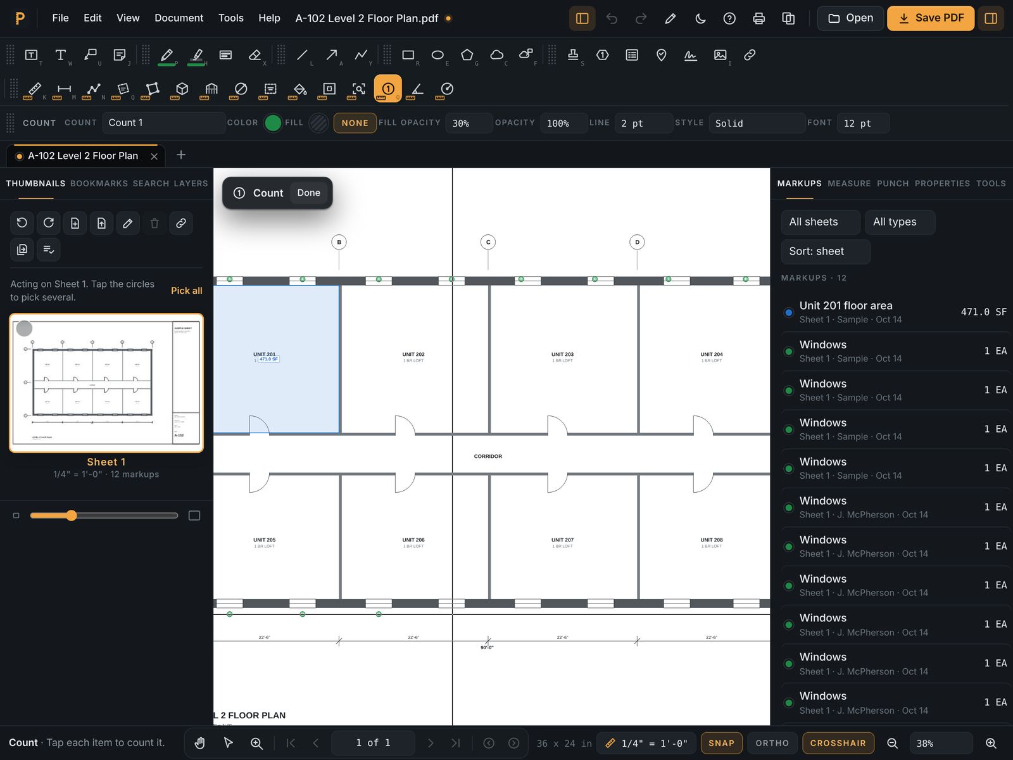
Task: Toggle SNAP mode
Action: click(x=721, y=744)
